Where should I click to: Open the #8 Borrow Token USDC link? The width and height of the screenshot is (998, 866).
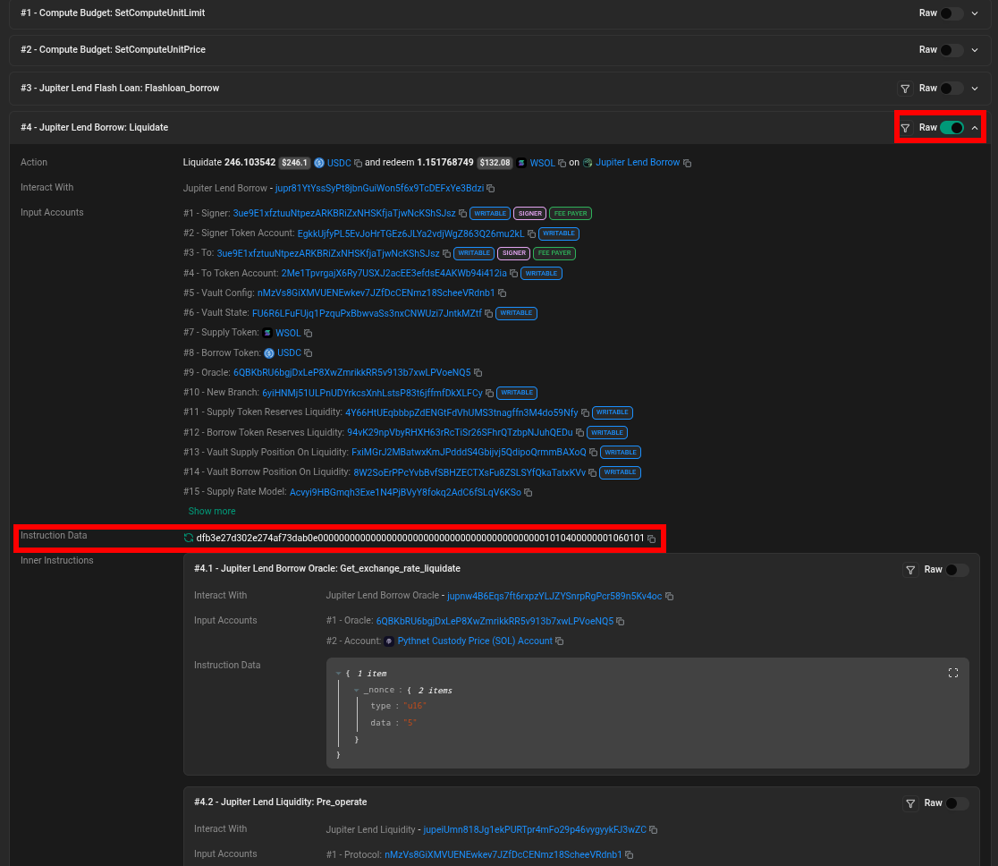coord(289,352)
